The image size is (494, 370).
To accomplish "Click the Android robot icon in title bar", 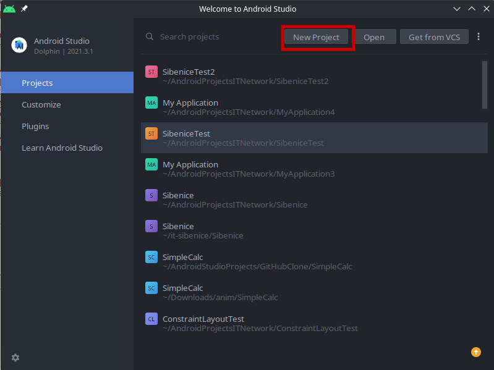I will pos(9,9).
